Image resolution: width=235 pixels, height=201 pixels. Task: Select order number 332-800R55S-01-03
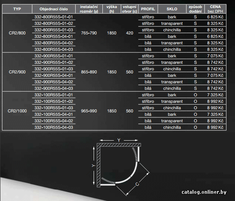pyautogui.click(x=53, y=30)
